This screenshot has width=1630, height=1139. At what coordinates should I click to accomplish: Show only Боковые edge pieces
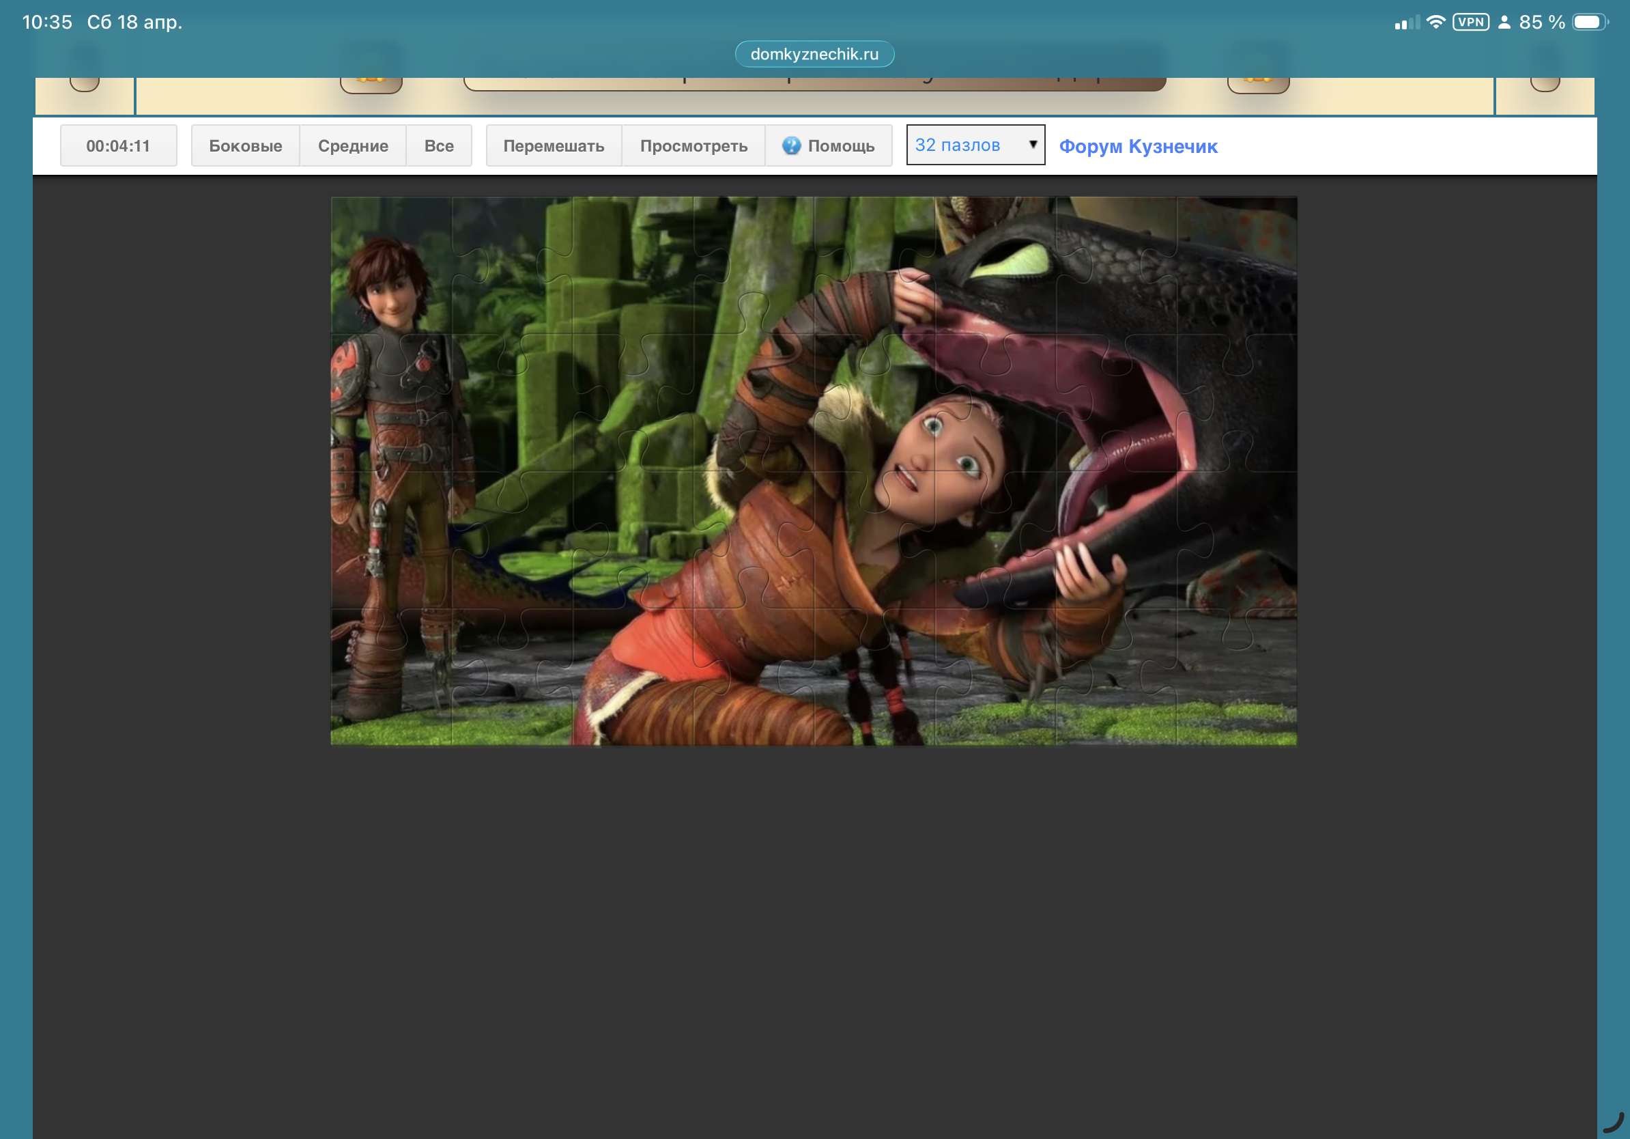(x=245, y=145)
